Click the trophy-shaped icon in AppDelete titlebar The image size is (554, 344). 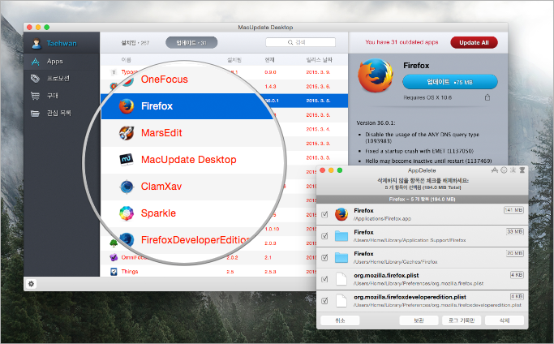point(522,170)
